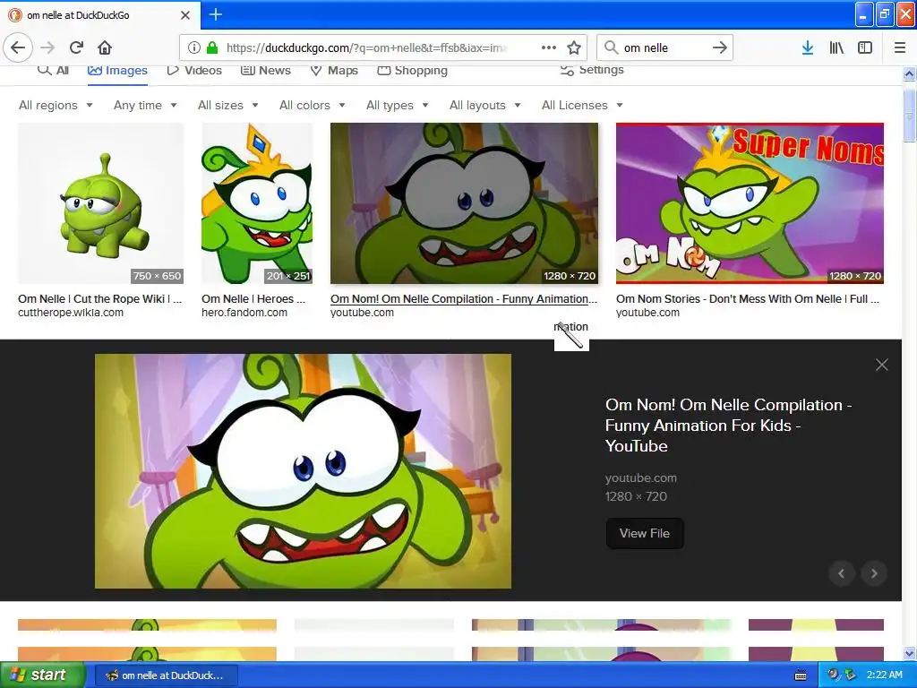Toggle the sidebar icon in toolbar

pyautogui.click(x=865, y=47)
